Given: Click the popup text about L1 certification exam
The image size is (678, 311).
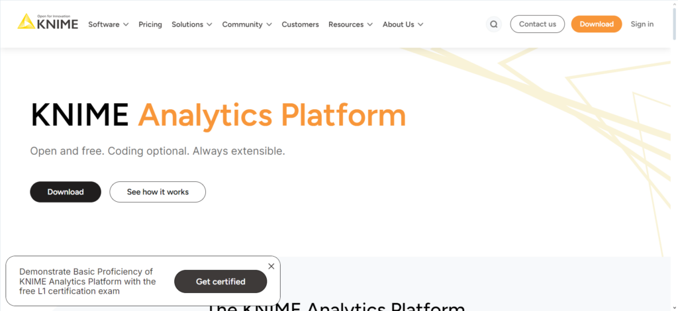Looking at the screenshot, I should pyautogui.click(x=87, y=281).
